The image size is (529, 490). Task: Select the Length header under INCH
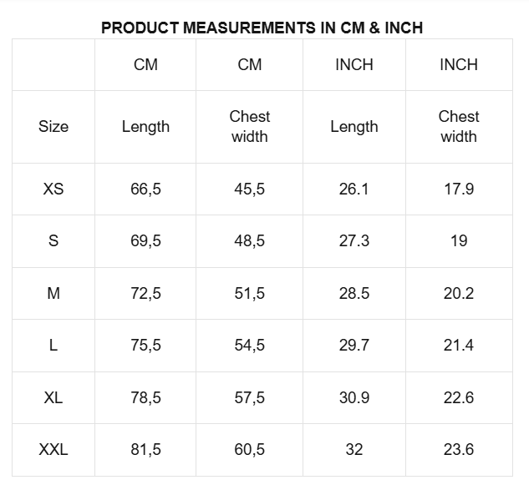pos(354,127)
